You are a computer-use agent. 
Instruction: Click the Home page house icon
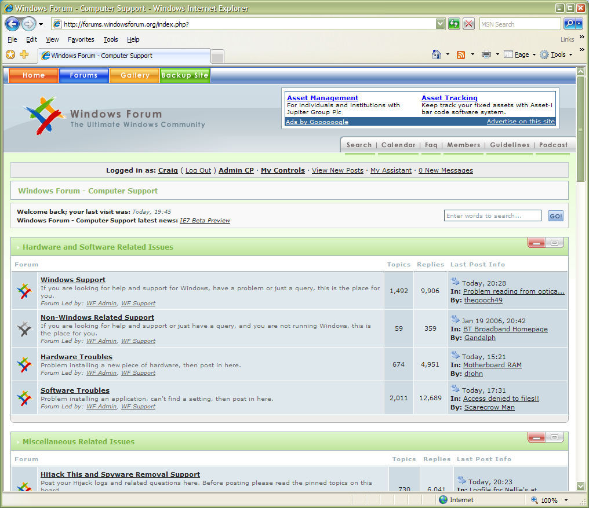click(436, 54)
